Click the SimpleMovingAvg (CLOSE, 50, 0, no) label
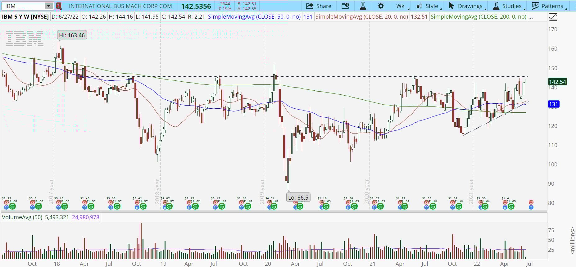 click(x=254, y=17)
